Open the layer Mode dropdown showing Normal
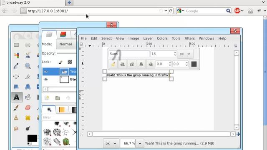The height and width of the screenshot is (150, 267). point(66,44)
